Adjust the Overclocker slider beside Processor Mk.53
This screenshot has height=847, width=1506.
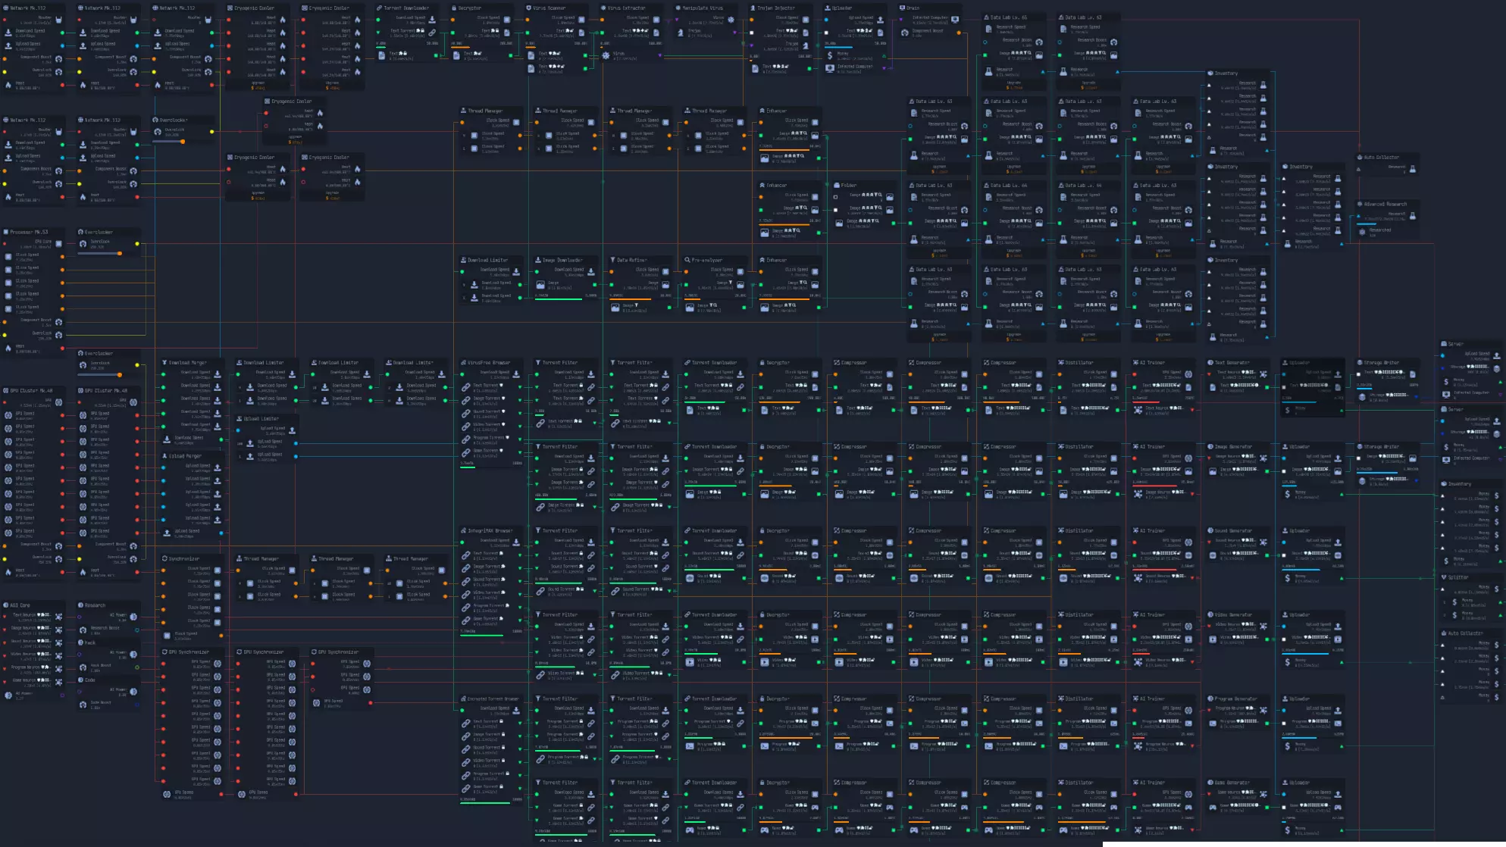[119, 253]
